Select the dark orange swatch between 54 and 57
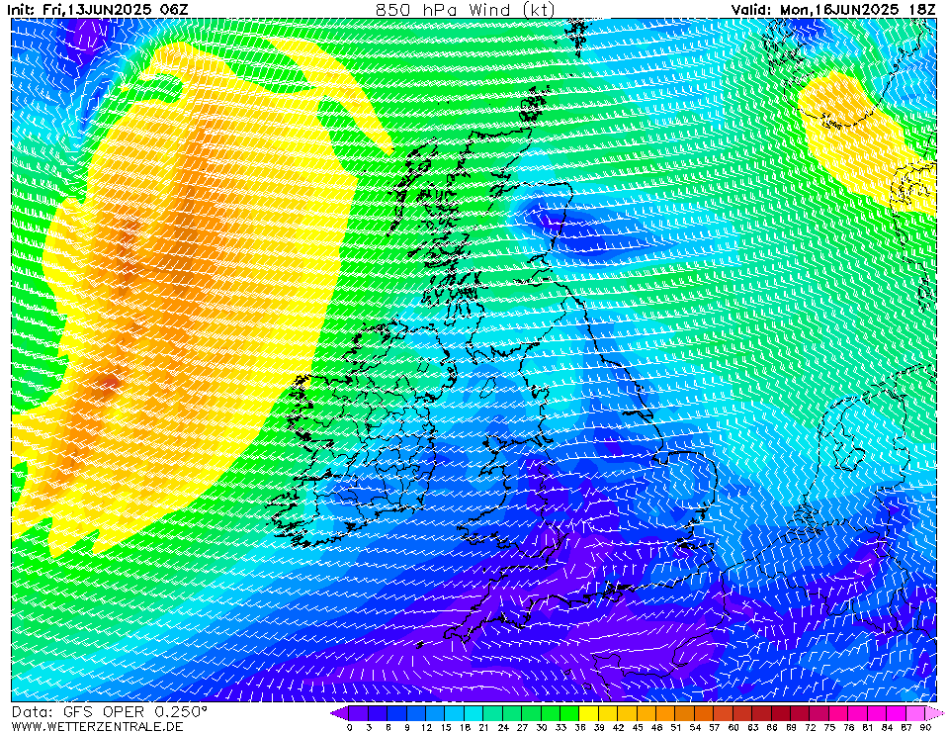The height and width of the screenshot is (733, 948). point(705,713)
